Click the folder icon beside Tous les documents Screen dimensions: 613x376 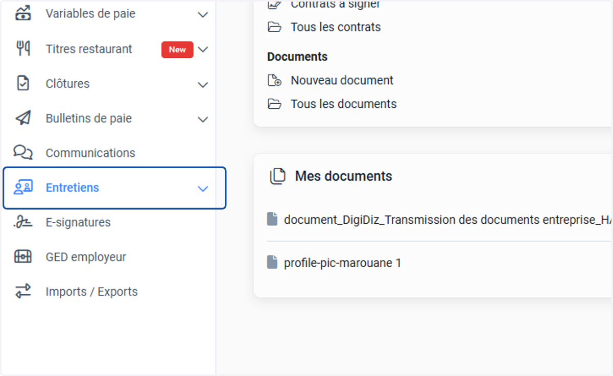[x=275, y=104]
